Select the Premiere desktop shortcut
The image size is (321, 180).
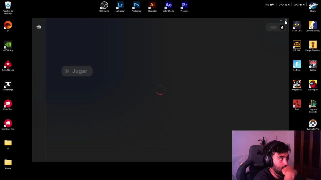coord(185,7)
